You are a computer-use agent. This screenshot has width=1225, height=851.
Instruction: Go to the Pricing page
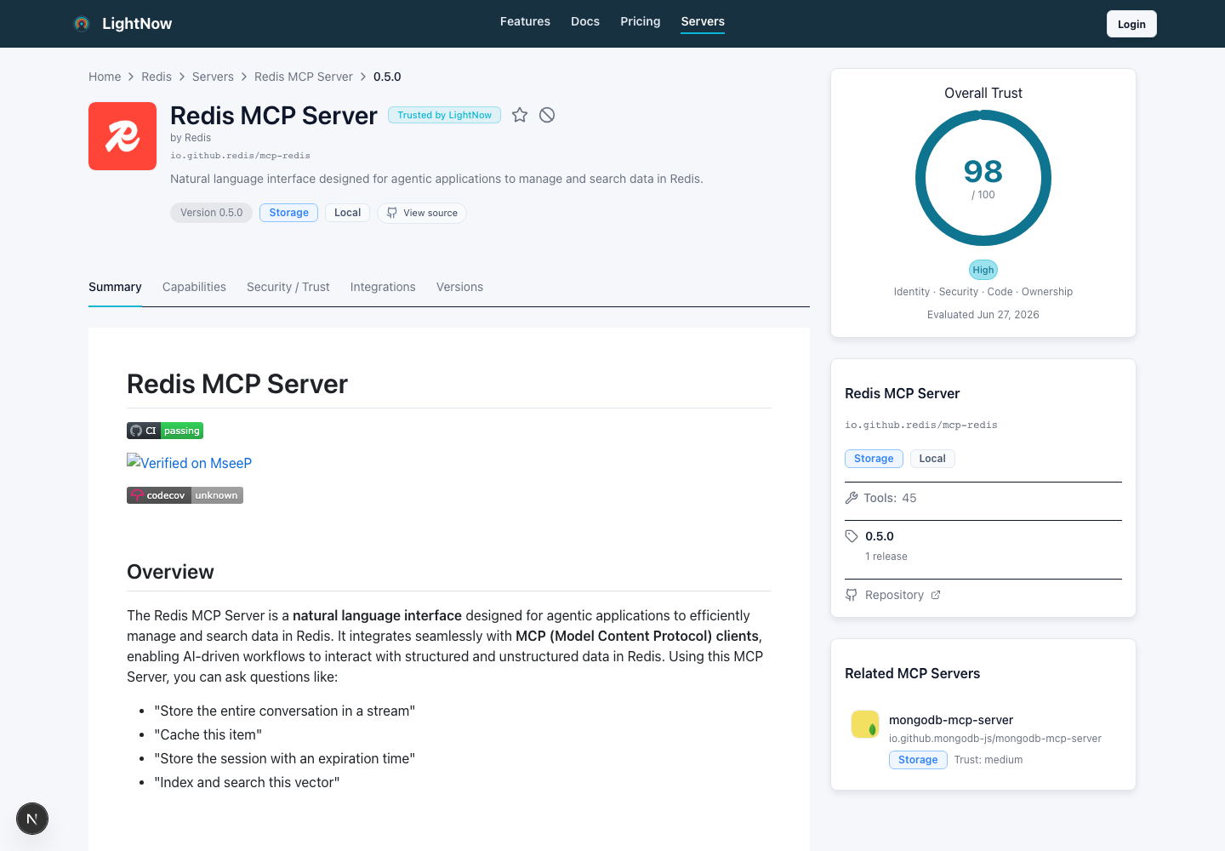point(641,21)
